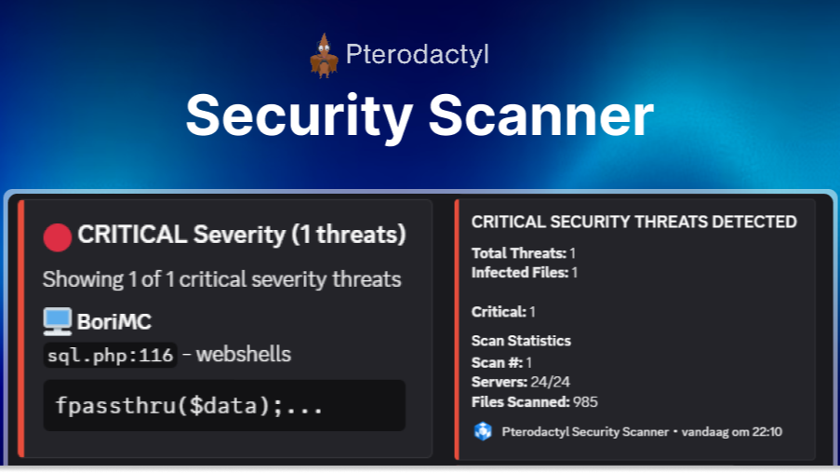Viewport: 840px width, 473px height.
Task: Open CRITICAL SECURITY THREATS DETECTED embed title
Action: [x=633, y=222]
